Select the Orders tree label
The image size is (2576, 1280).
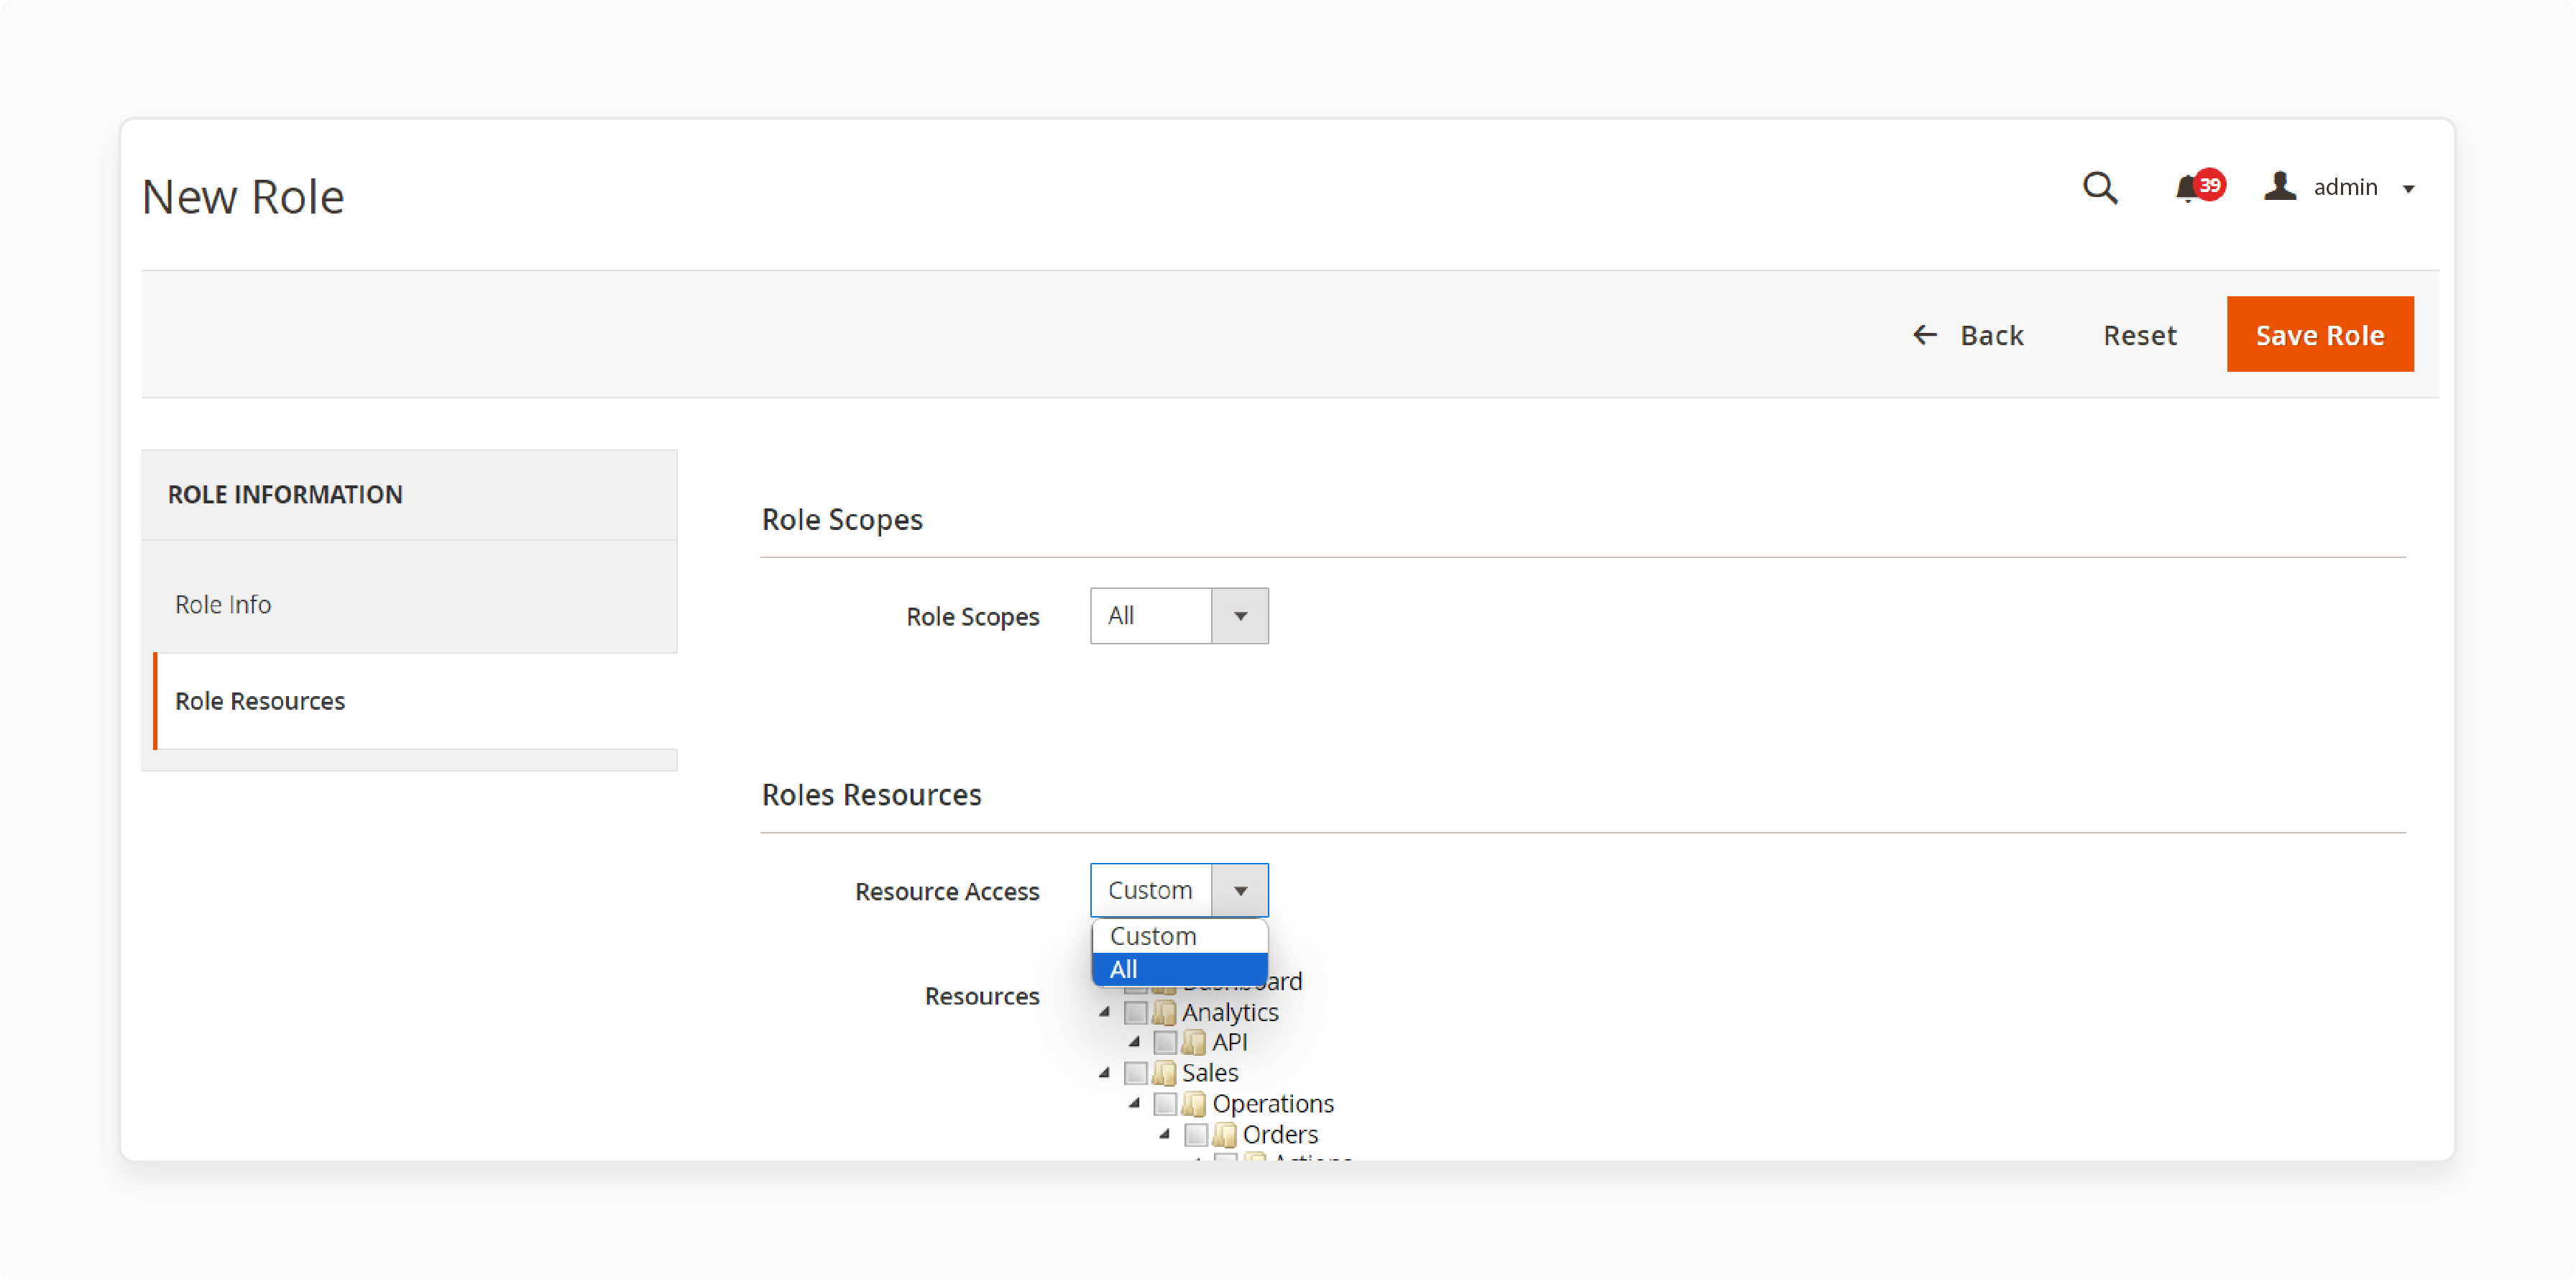pos(1280,1135)
